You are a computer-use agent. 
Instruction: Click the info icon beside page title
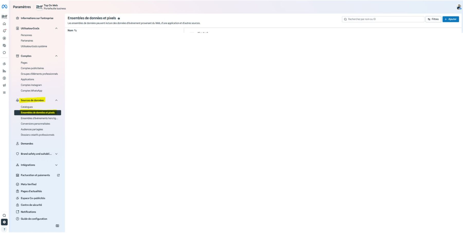(x=119, y=18)
